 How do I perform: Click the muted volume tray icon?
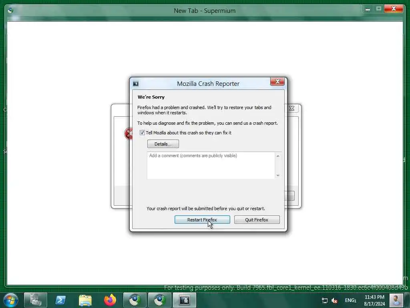(334, 300)
